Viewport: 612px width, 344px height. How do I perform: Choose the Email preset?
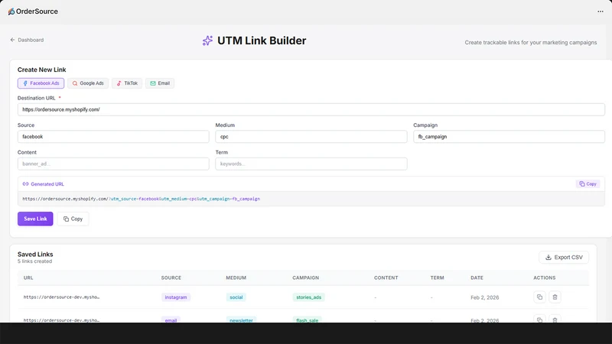coord(160,83)
